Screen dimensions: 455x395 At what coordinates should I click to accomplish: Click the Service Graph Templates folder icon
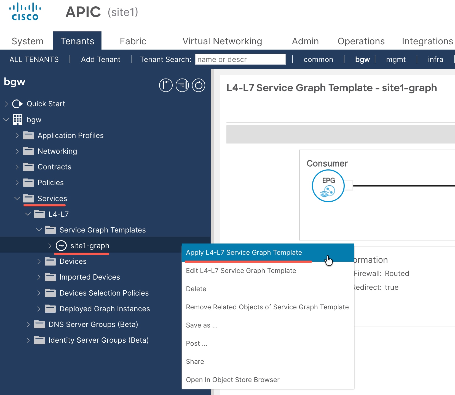point(50,230)
